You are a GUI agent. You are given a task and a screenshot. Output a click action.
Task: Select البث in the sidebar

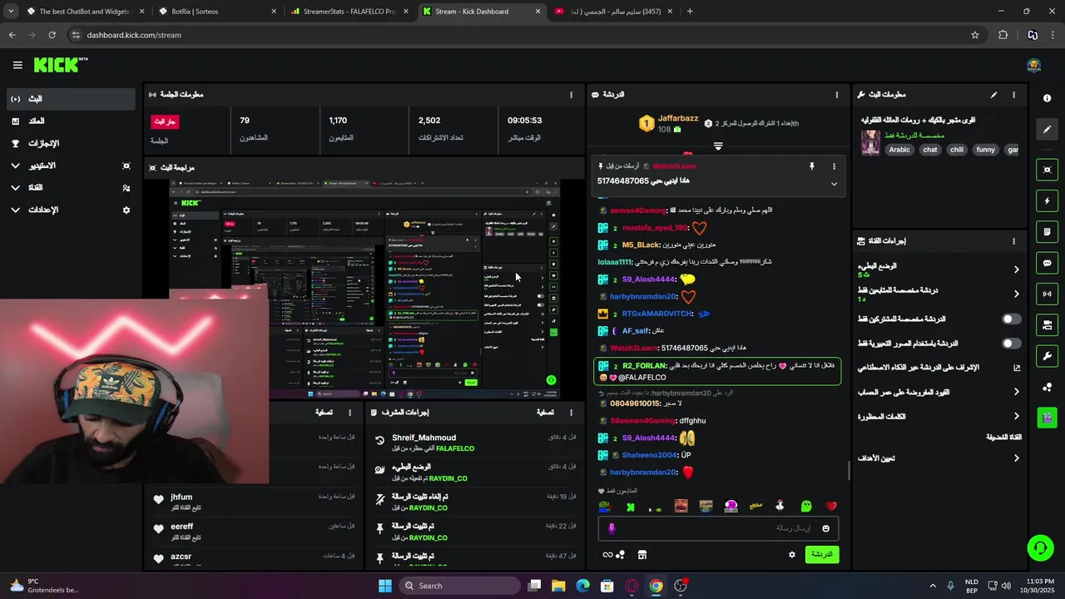(x=70, y=99)
